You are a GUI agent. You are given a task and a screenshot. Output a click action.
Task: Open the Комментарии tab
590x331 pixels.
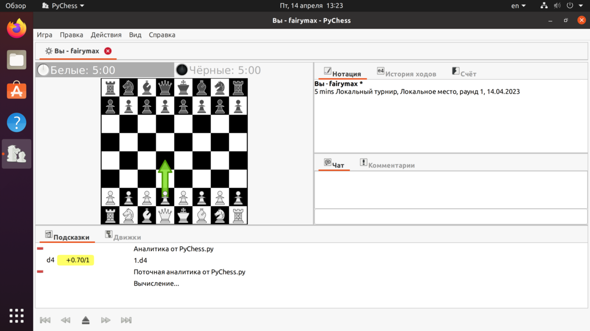(x=387, y=165)
